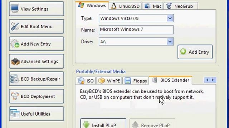Click the Windows flag icon in tab
The image size is (229, 128).
[x=81, y=5]
